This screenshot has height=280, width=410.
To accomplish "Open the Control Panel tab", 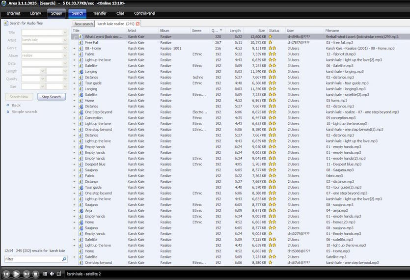I will click(x=144, y=13).
